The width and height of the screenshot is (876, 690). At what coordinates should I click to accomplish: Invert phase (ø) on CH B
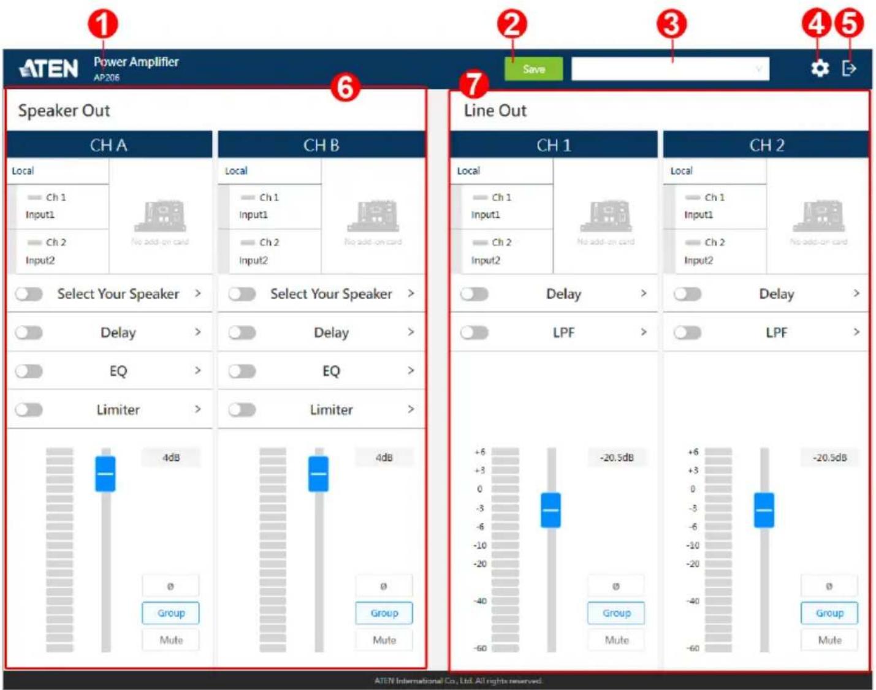[384, 586]
